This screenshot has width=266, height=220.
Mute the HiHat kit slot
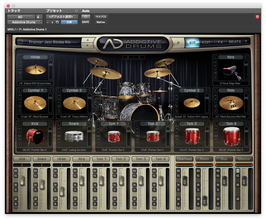pyautogui.click(x=20, y=73)
